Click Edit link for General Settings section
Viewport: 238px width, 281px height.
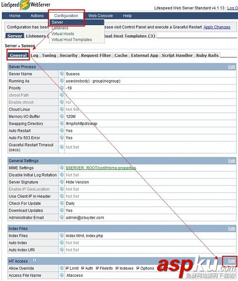(x=231, y=161)
